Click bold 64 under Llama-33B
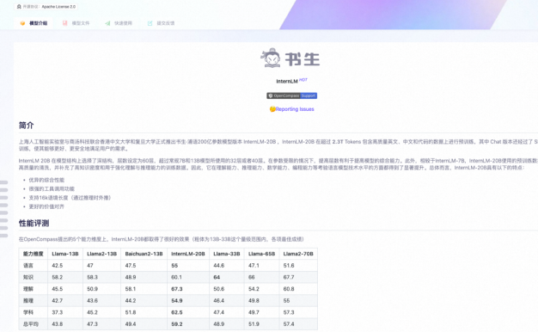 (x=217, y=277)
